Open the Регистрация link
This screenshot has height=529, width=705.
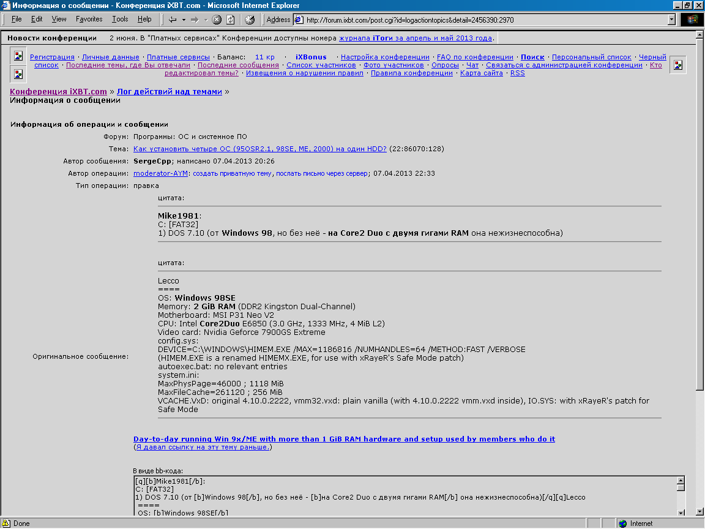[52, 57]
